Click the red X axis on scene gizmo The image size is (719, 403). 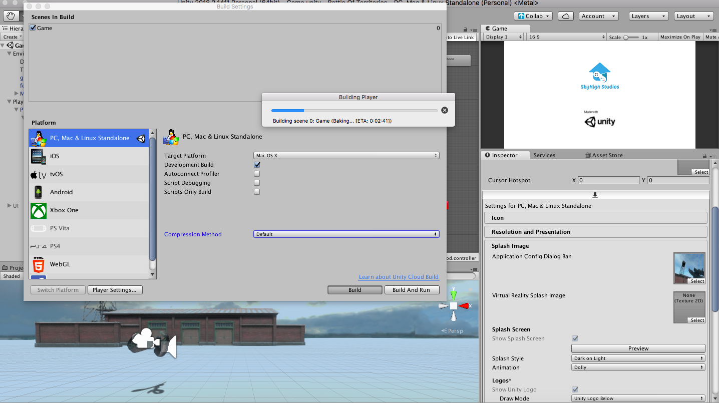[465, 306]
